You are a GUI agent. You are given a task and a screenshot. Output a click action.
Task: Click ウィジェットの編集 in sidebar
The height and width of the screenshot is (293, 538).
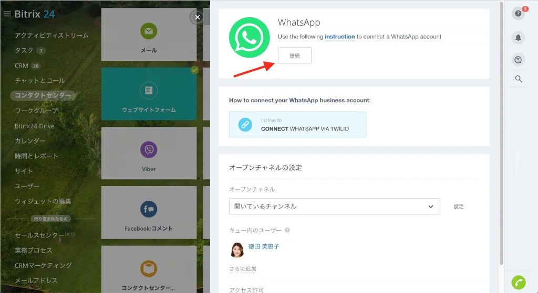tap(43, 201)
